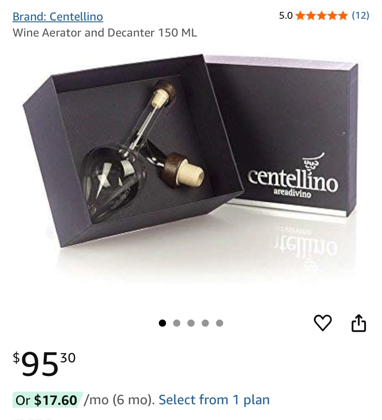Tap the Or $17.60 monthly payment badge

click(47, 400)
